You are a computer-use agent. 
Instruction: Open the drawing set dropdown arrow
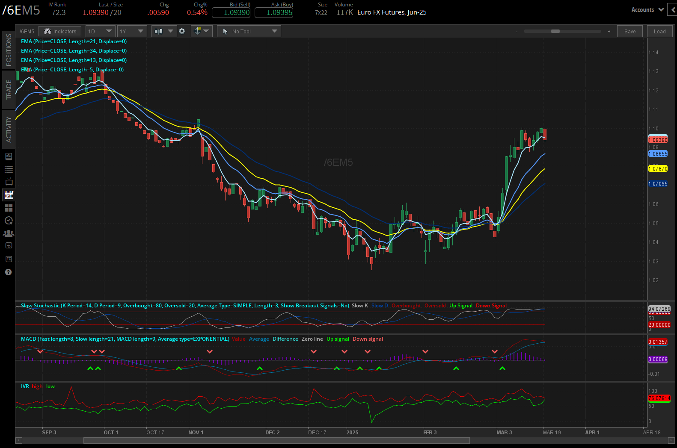(206, 31)
